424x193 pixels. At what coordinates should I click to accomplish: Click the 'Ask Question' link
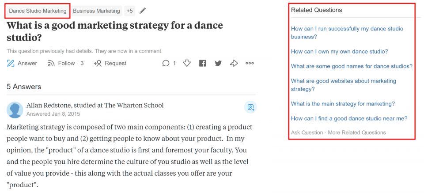point(307,132)
